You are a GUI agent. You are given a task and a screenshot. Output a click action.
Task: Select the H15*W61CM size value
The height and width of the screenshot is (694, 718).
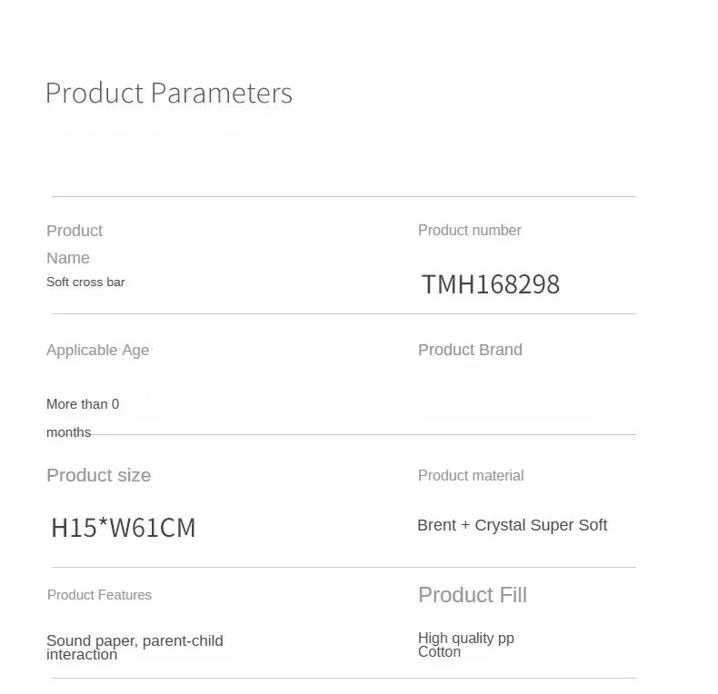[124, 528]
